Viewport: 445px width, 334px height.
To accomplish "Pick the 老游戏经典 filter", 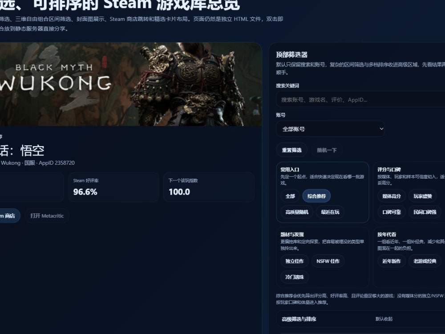I will coord(425,261).
